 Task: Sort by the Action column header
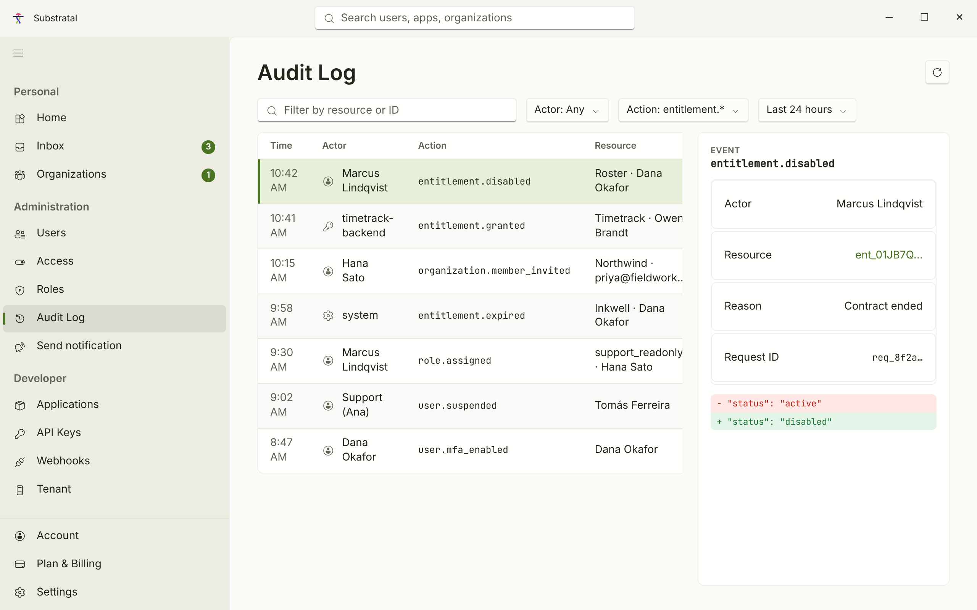(x=432, y=146)
